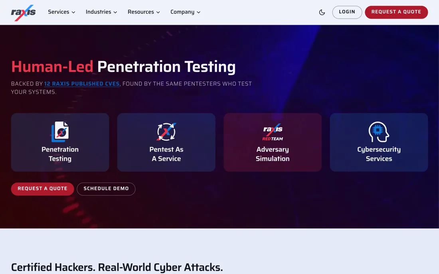Expand Resources dropdown chevron

[158, 12]
